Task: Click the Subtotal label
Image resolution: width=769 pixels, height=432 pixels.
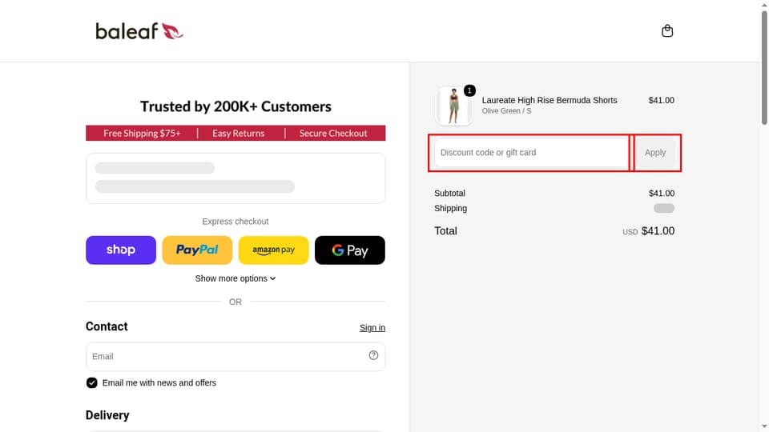Action: 449,193
